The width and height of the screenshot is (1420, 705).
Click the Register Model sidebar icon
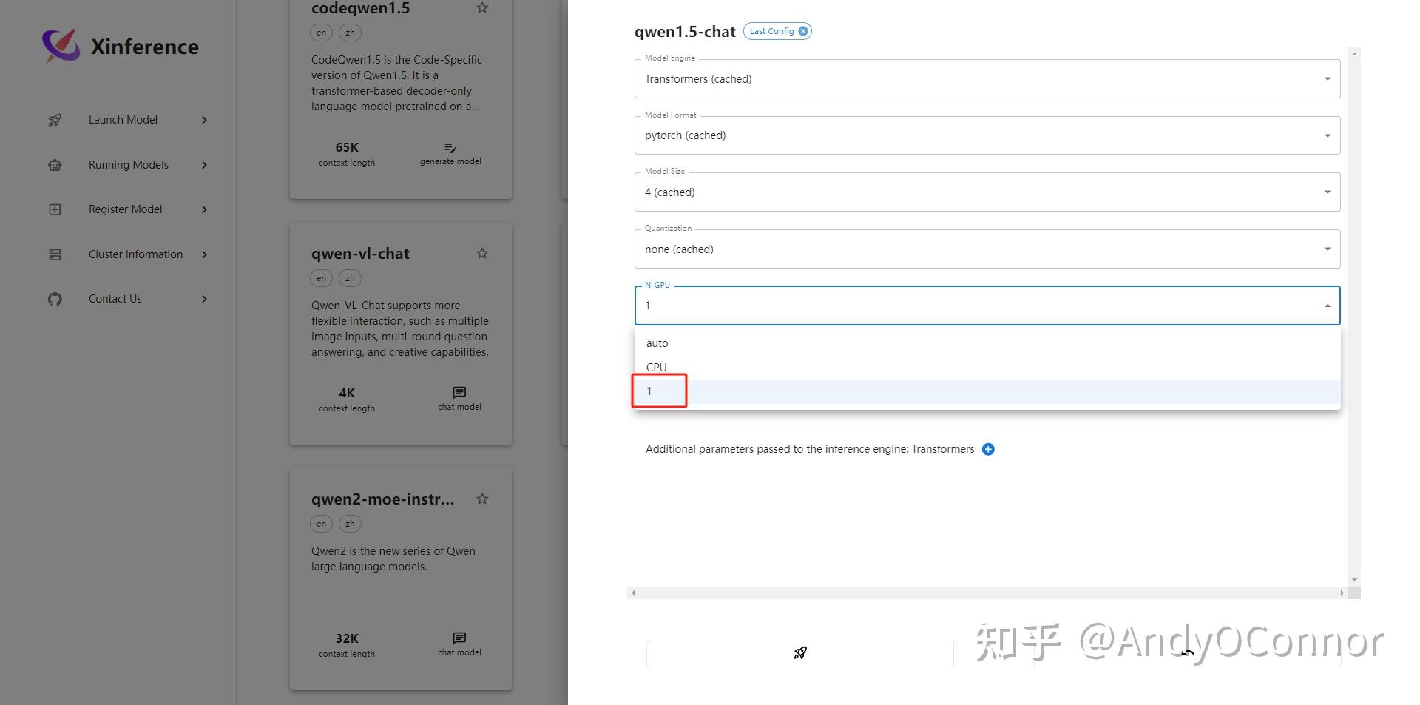point(55,209)
